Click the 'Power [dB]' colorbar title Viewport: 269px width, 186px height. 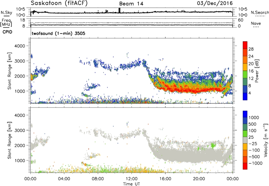(257, 71)
